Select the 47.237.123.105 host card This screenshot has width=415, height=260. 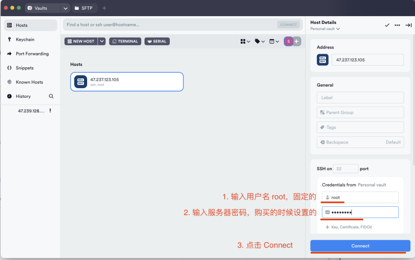click(x=127, y=82)
